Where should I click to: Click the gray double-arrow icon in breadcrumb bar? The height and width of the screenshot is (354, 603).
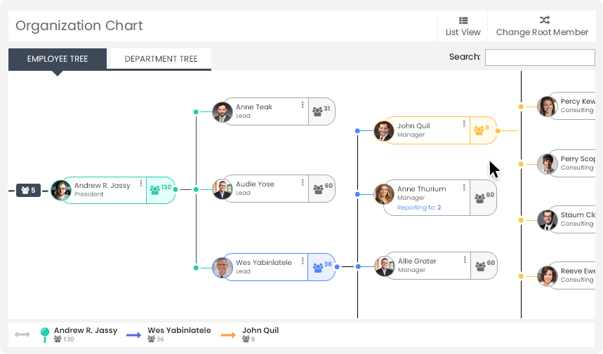click(x=22, y=334)
